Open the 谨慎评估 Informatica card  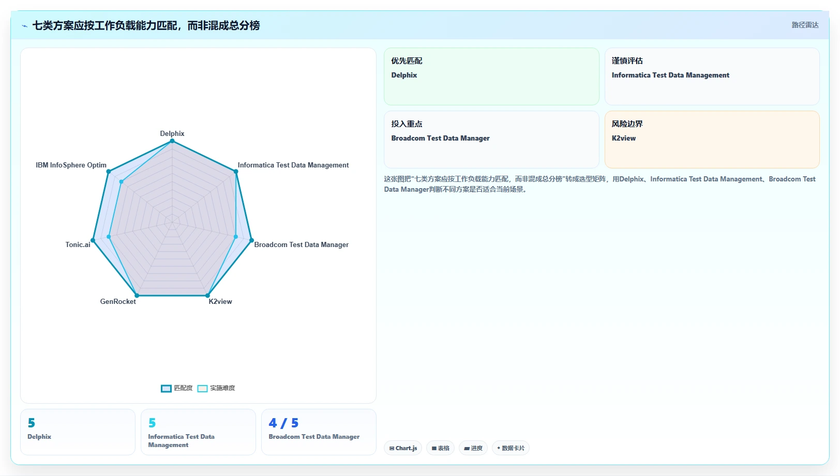[712, 76]
